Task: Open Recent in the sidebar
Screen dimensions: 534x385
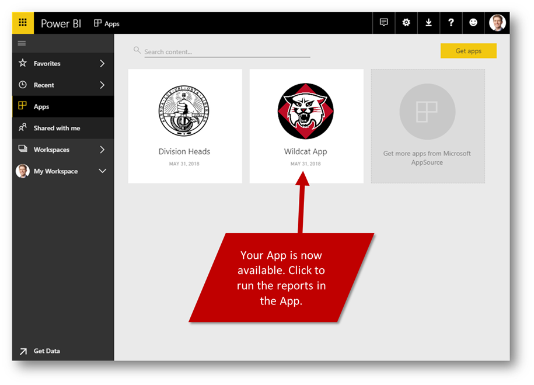Action: (x=63, y=85)
